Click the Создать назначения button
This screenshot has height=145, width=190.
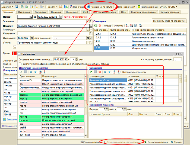click(157, 142)
